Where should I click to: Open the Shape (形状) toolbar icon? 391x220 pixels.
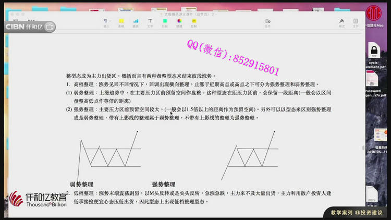tap(165, 22)
